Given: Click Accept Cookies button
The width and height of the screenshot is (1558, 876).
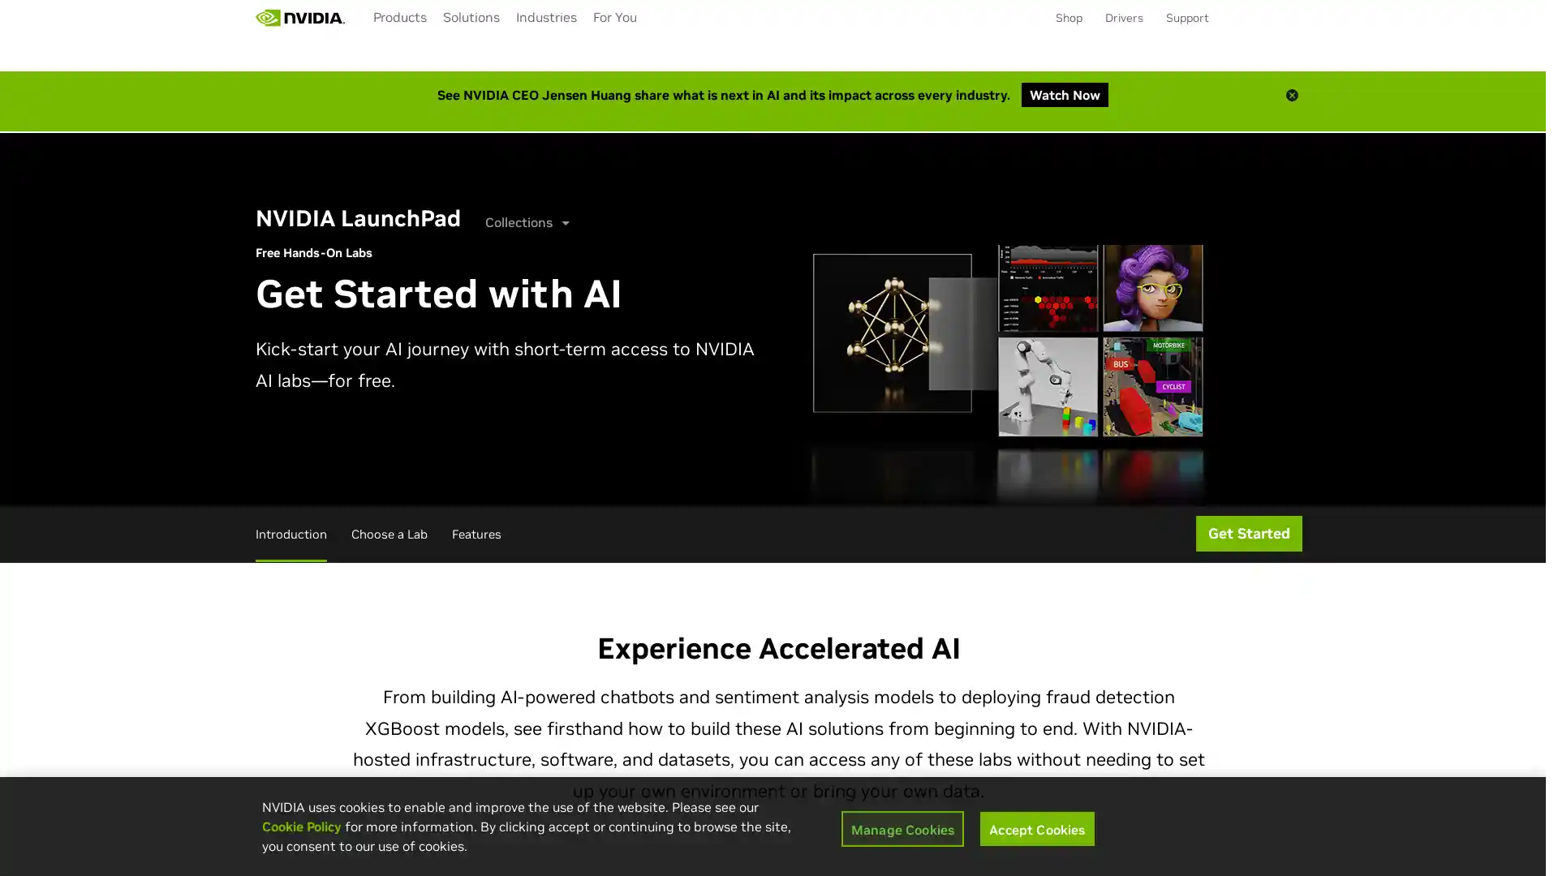Looking at the screenshot, I should pyautogui.click(x=1037, y=829).
